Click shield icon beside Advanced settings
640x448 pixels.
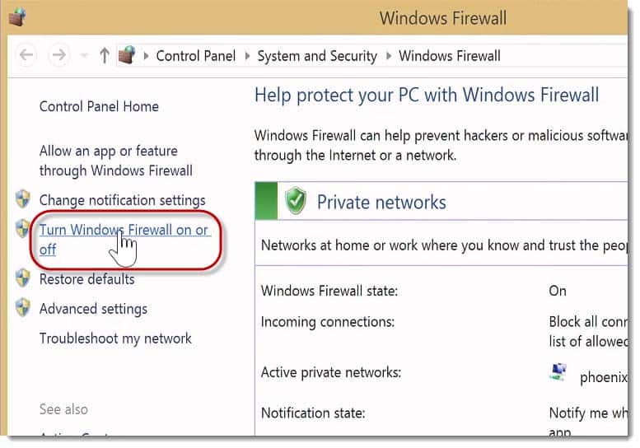click(x=23, y=308)
